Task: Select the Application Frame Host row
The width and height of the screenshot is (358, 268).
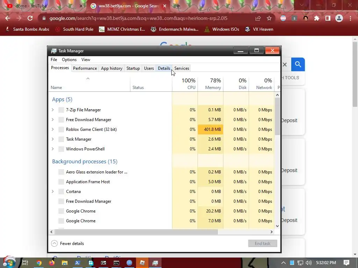Action: (x=162, y=181)
